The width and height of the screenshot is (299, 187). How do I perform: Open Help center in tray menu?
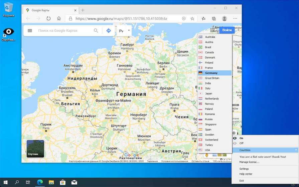246,174
